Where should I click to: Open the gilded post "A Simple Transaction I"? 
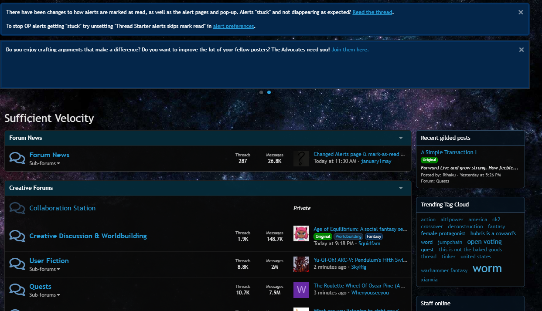448,152
